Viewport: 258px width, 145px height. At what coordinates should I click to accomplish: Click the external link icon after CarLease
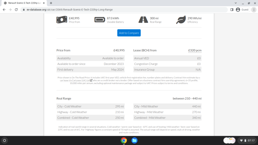coord(91,80)
